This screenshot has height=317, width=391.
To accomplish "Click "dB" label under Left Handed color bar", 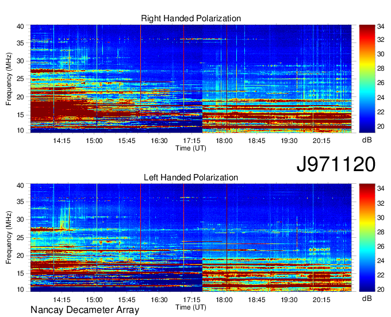I will (x=367, y=298).
